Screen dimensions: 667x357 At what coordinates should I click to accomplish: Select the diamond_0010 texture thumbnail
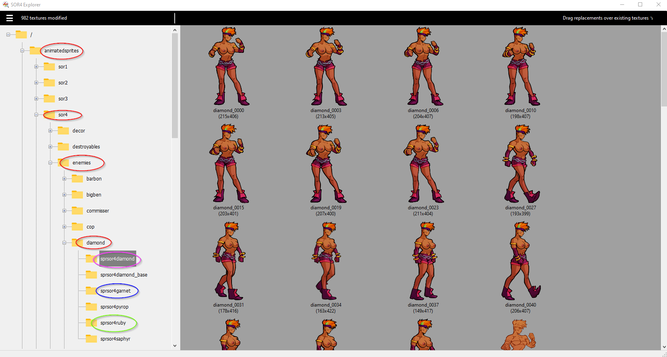(520, 66)
